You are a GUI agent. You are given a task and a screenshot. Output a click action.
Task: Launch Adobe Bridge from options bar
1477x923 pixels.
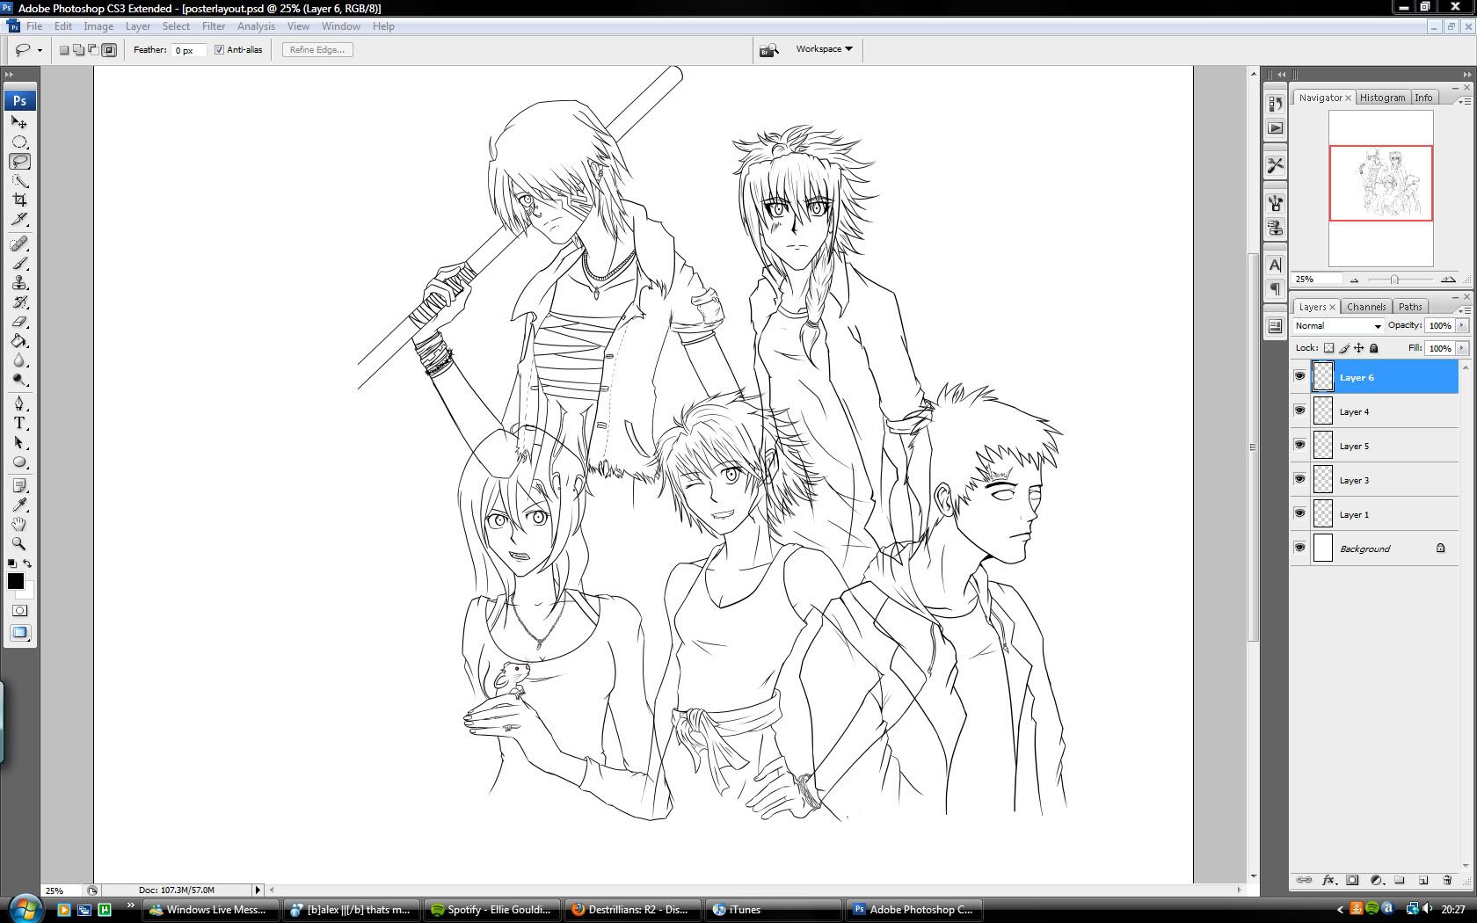[x=769, y=50]
